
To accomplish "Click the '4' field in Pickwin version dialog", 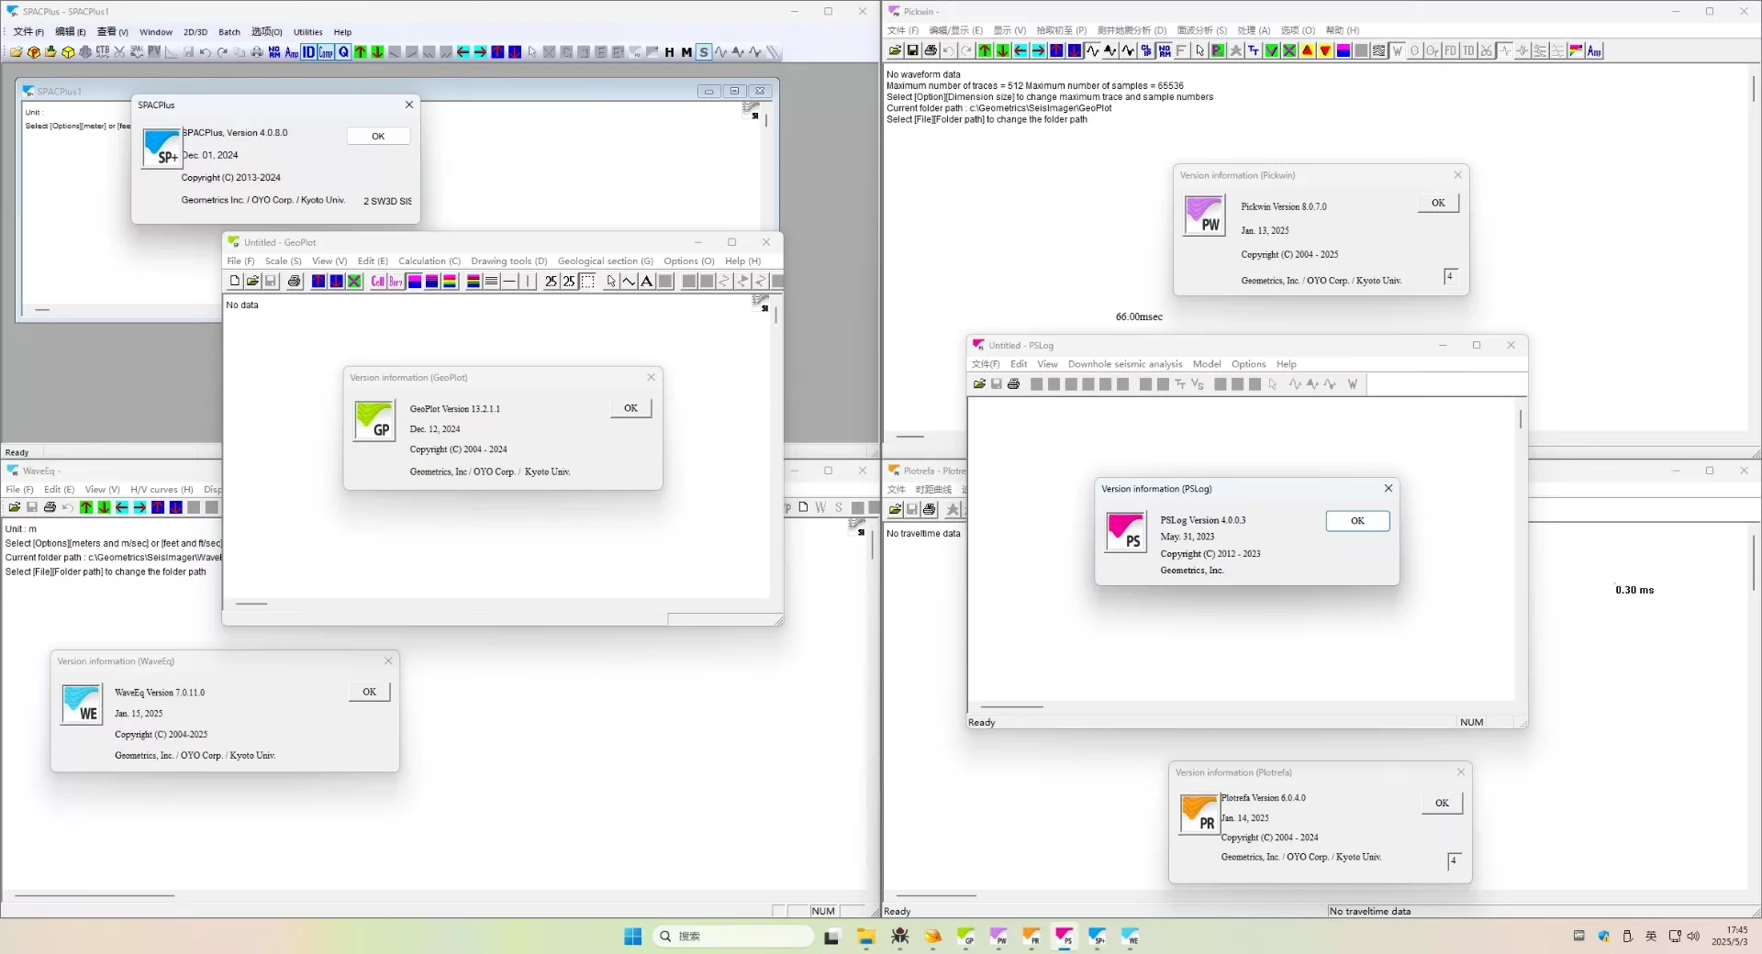I will coord(1451,276).
